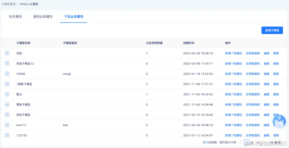Go to 元模型管理 breadcrumb
Screen dimensions: 289x148
[x=8, y=4]
